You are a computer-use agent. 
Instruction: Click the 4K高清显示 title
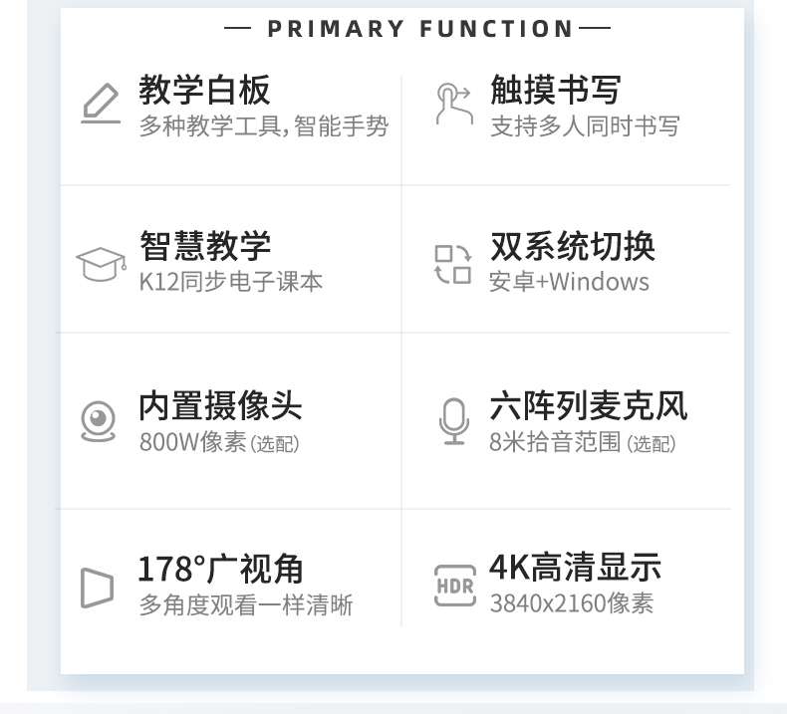coord(575,567)
